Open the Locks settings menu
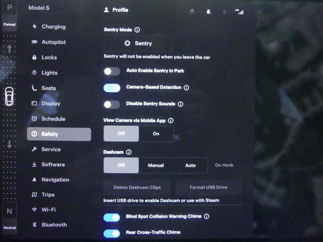 [45, 57]
